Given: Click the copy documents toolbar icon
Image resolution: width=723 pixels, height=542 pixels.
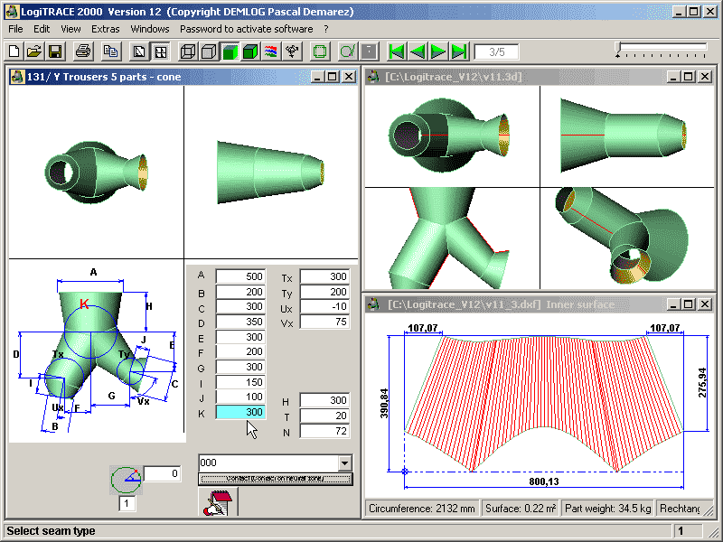Looking at the screenshot, I should pyautogui.click(x=110, y=51).
